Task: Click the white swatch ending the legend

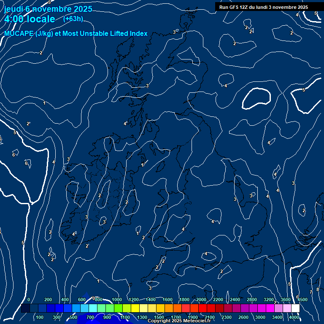Action: [x=295, y=308]
